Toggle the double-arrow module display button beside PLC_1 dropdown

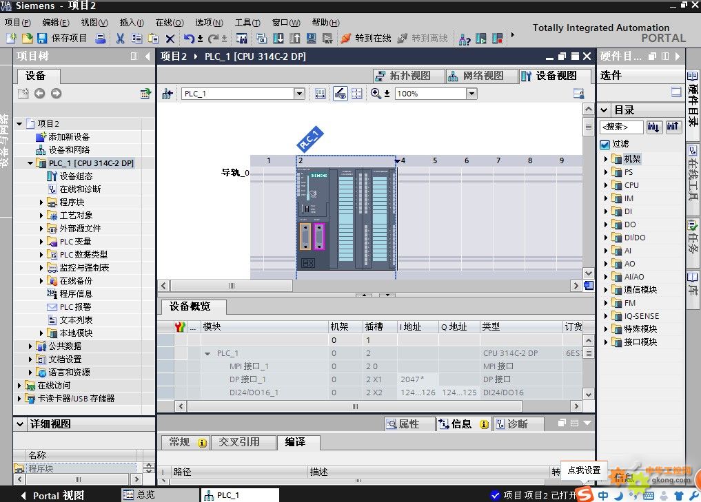320,94
